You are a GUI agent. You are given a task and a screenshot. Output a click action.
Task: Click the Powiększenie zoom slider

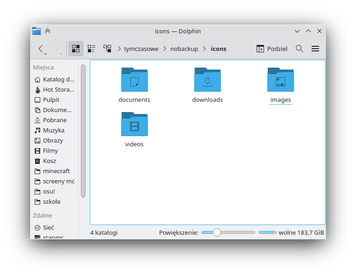click(x=228, y=232)
